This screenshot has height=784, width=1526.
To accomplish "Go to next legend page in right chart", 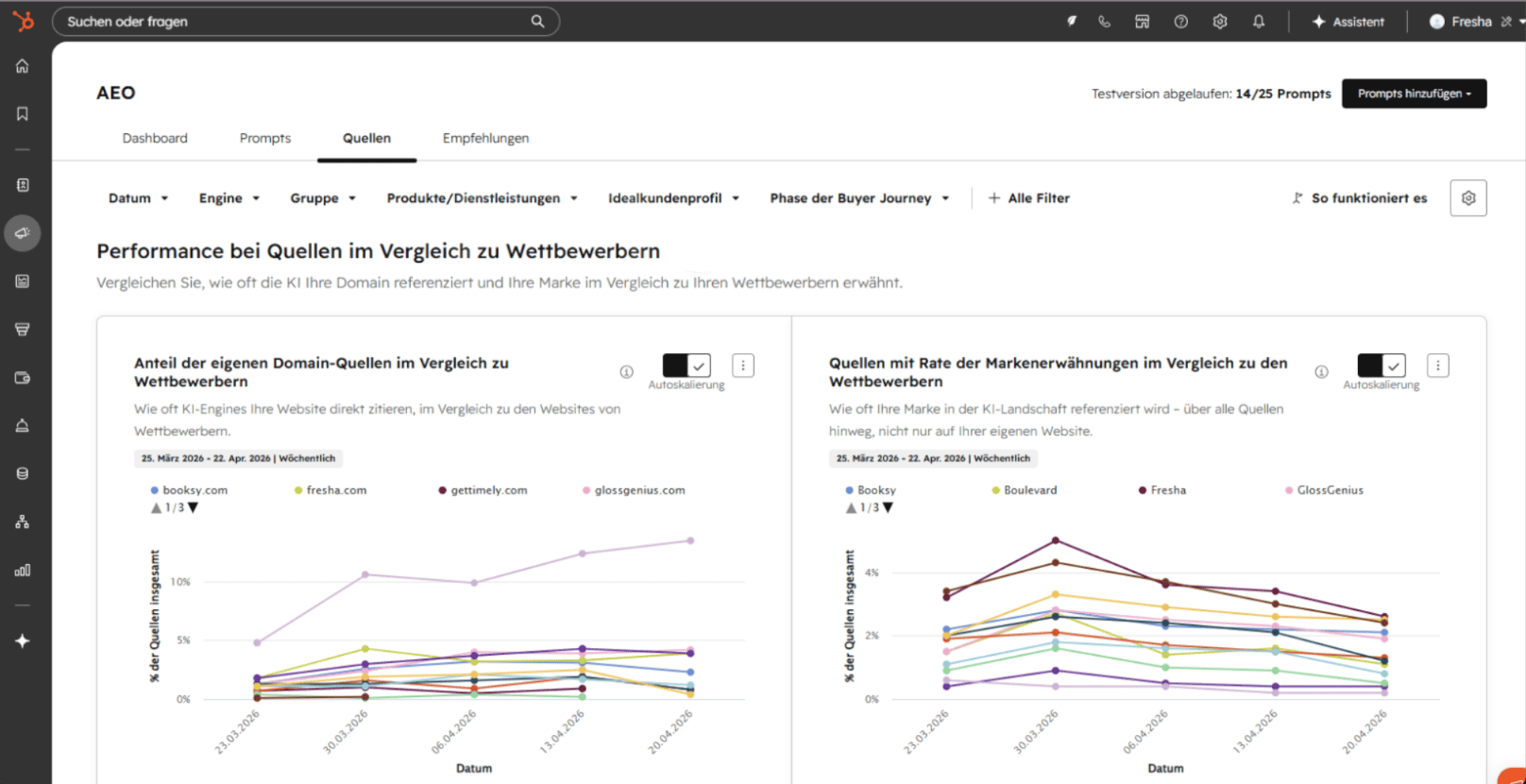I will 888,507.
